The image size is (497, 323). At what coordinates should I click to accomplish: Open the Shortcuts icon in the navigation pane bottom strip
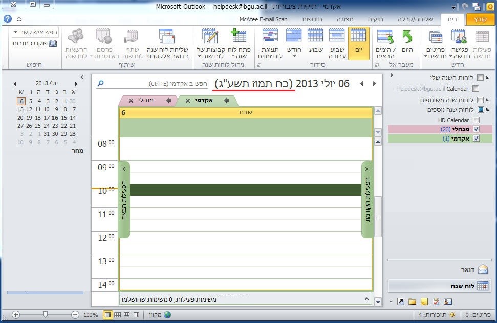[x=401, y=302]
